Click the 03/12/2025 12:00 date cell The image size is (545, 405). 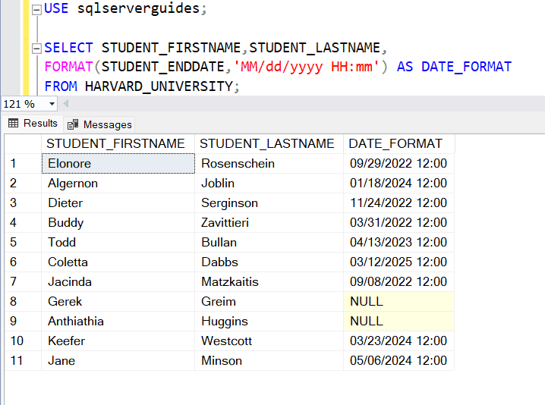click(x=399, y=262)
